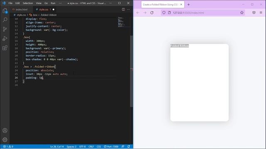Go forward in the browser
Viewport: 266px width, 149px height.
[x=145, y=13]
